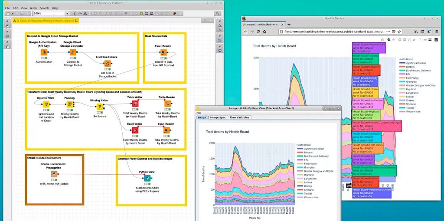Reload the page in Firefox
This screenshot has height=221, width=444.
point(258,32)
